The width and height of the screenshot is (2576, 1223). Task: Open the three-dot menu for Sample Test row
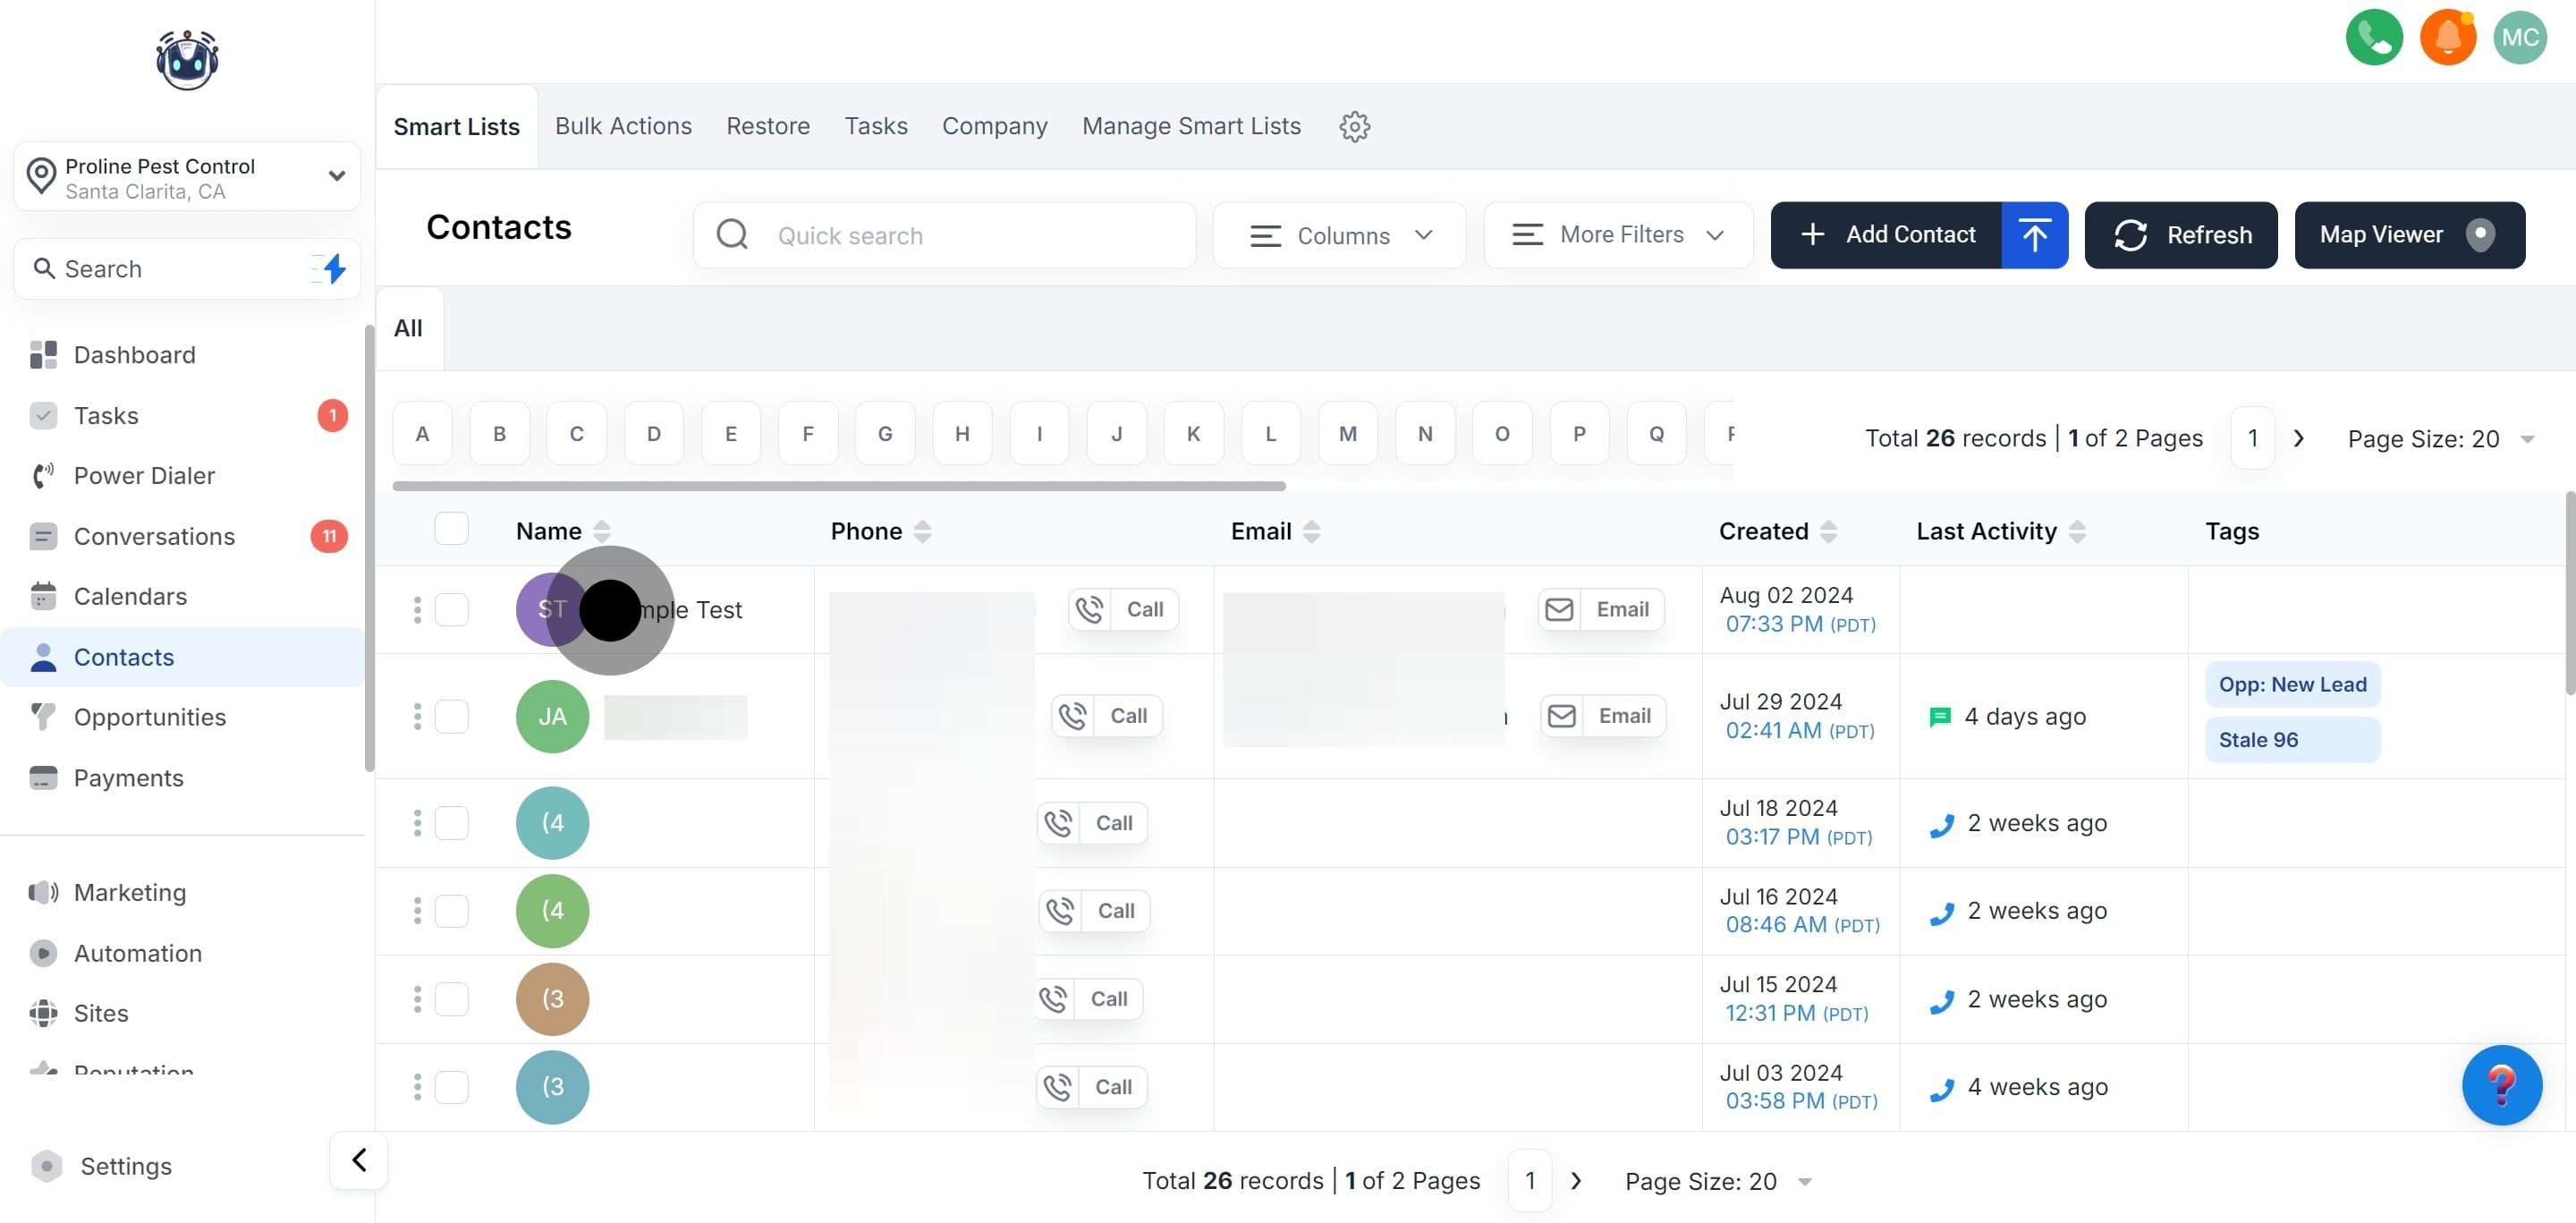[x=417, y=610]
